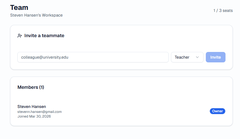Click the word seats in the top-right counter
The height and width of the screenshot is (139, 240).
click(x=228, y=11)
